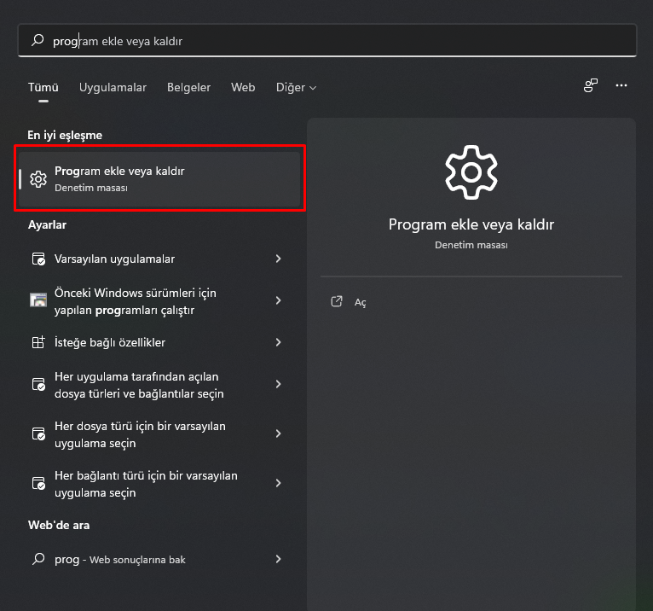The width and height of the screenshot is (653, 611).
Task: Open Her dosya türü için varsayılan uygulama seçin
Action: (140, 434)
